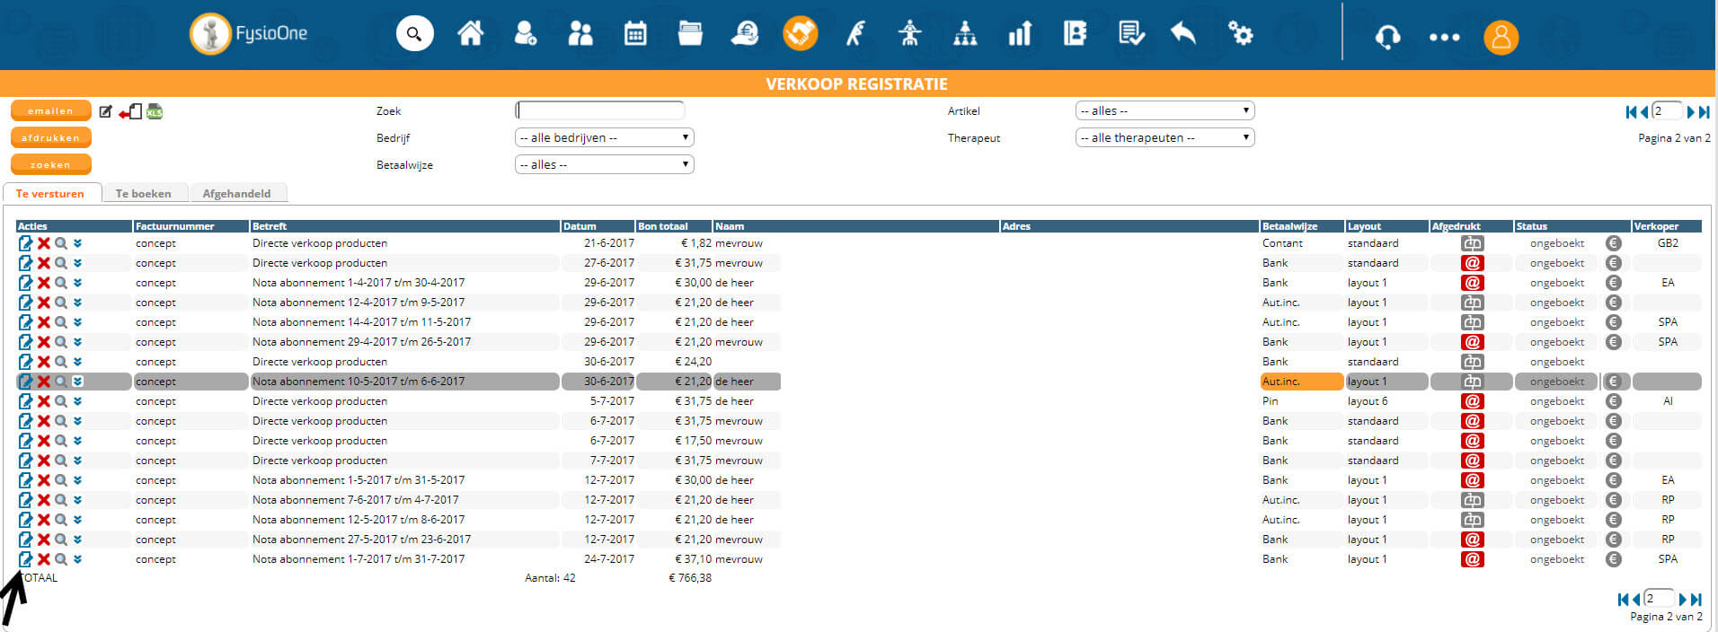
Task: Switch to the 'Afgehandeld' tab
Action: (x=236, y=193)
